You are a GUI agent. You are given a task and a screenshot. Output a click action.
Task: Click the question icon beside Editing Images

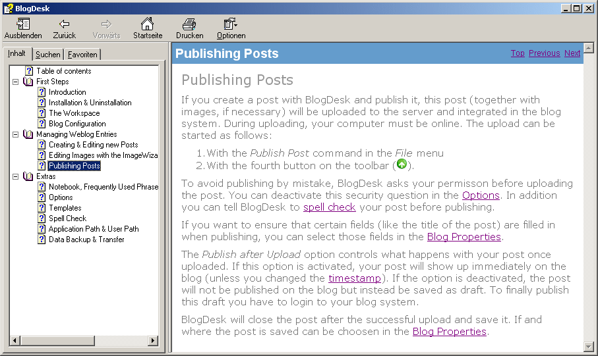pyautogui.click(x=42, y=155)
